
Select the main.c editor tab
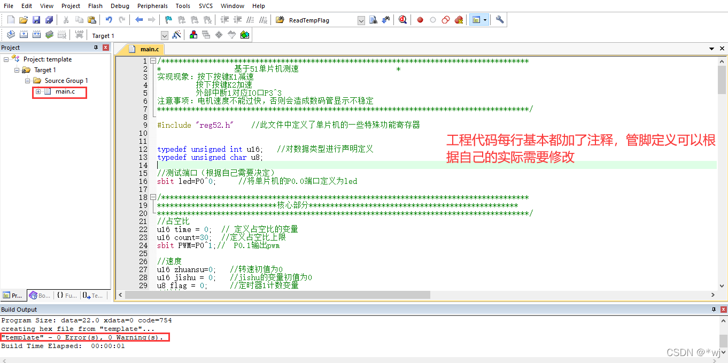click(x=149, y=49)
